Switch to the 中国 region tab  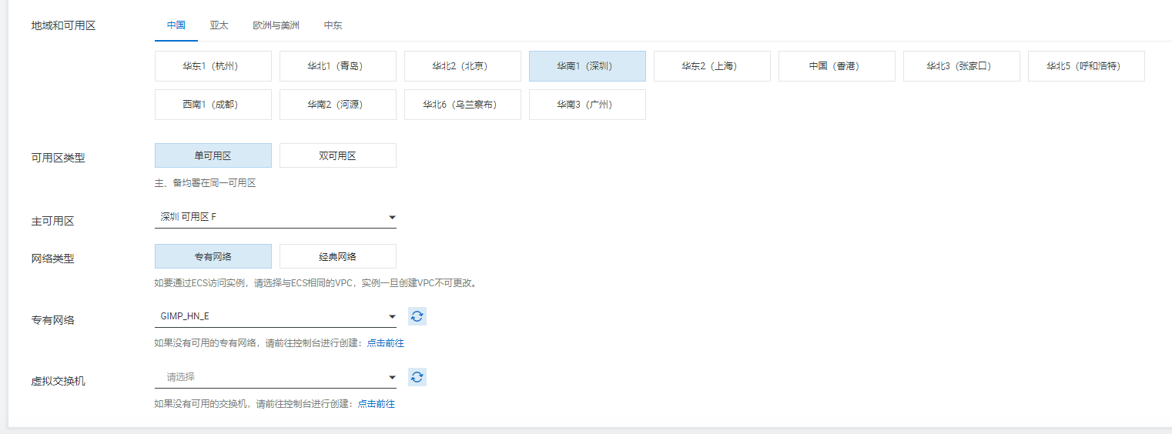pos(176,25)
